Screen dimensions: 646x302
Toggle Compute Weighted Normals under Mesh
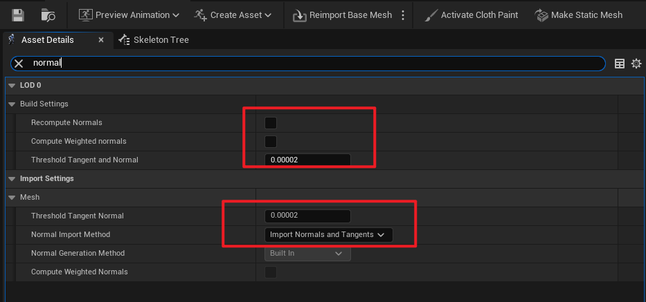271,272
